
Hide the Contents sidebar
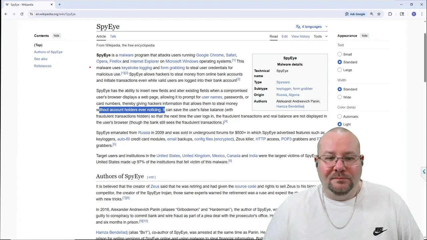pyautogui.click(x=56, y=36)
